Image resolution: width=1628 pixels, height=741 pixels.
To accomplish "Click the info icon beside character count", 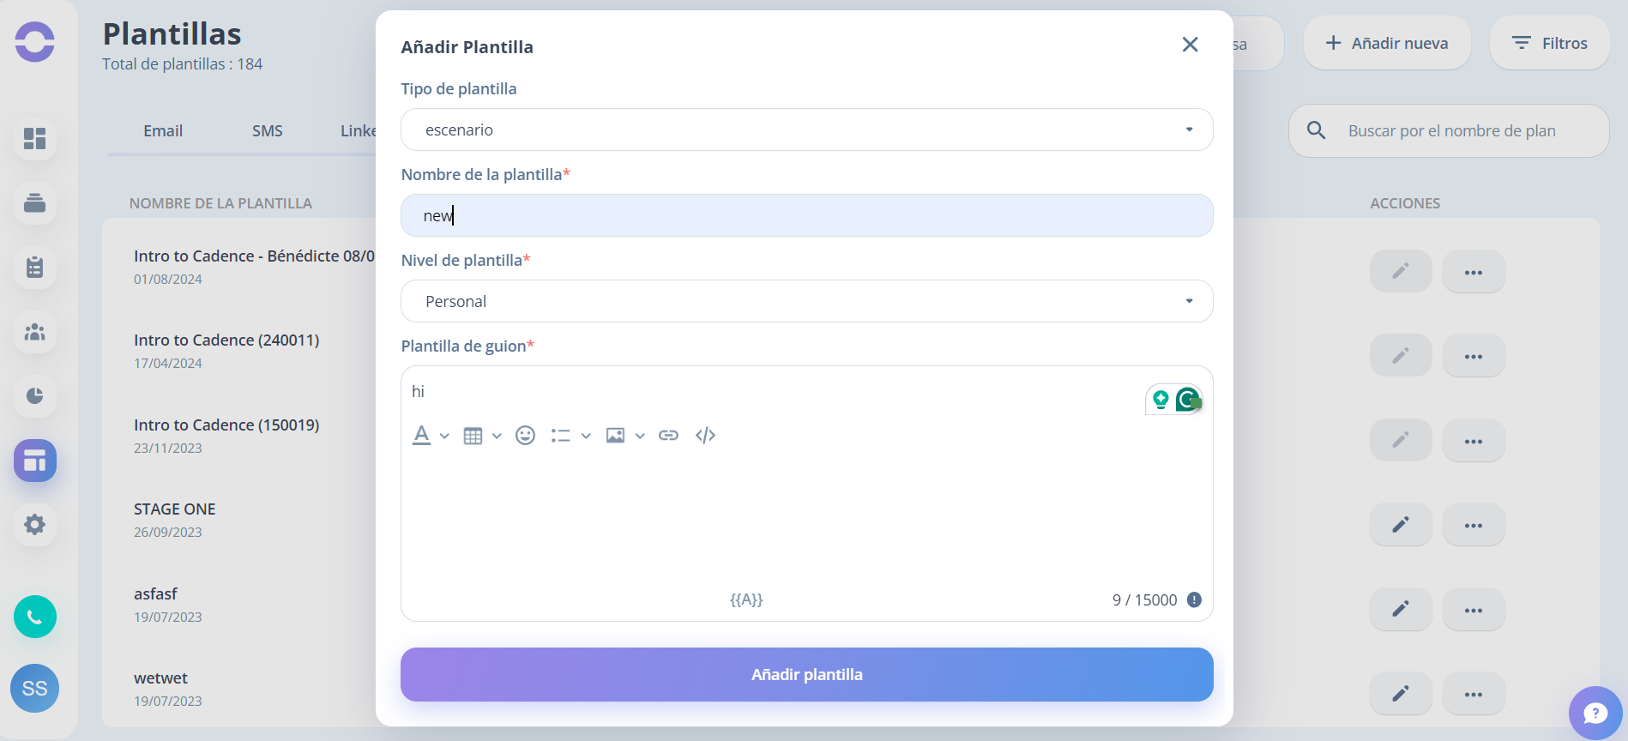I will pos(1194,599).
